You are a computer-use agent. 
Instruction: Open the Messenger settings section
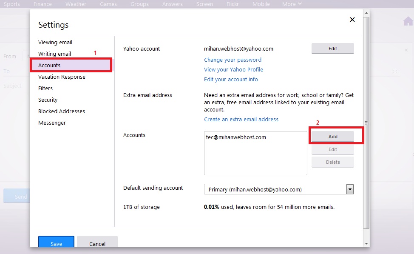(52, 123)
